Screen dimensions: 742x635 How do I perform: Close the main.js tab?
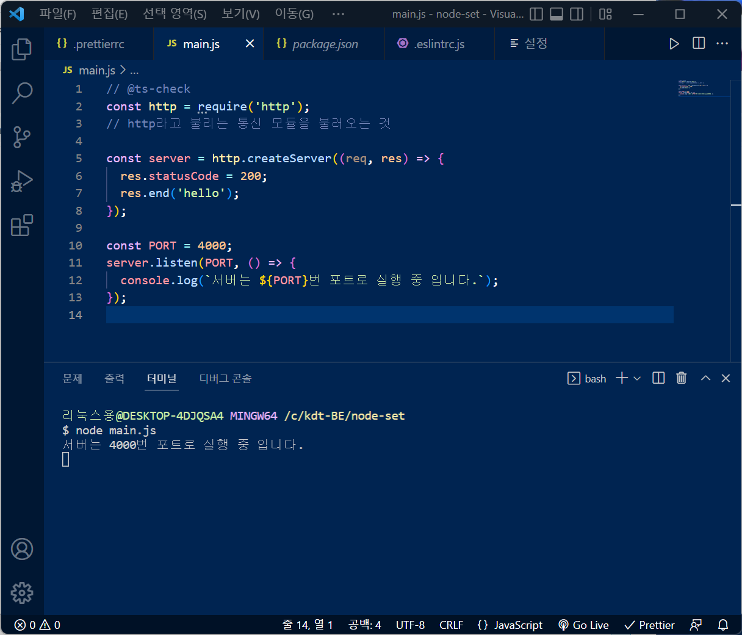[x=250, y=43]
